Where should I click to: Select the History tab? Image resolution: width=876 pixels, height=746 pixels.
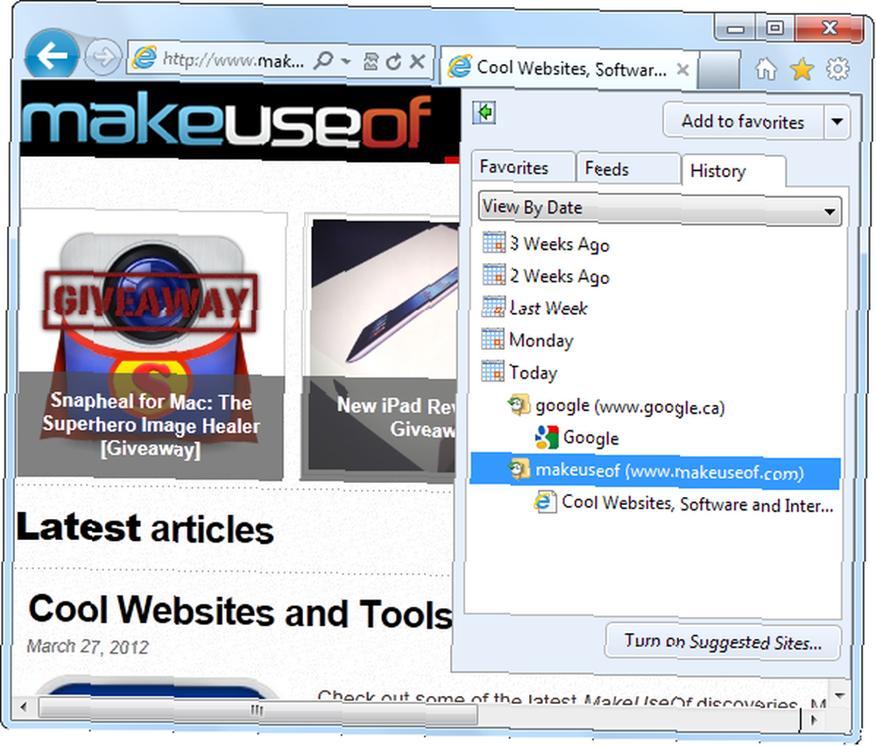pos(733,171)
